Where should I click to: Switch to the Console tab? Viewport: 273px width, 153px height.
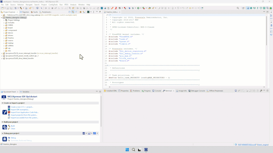[157, 91]
